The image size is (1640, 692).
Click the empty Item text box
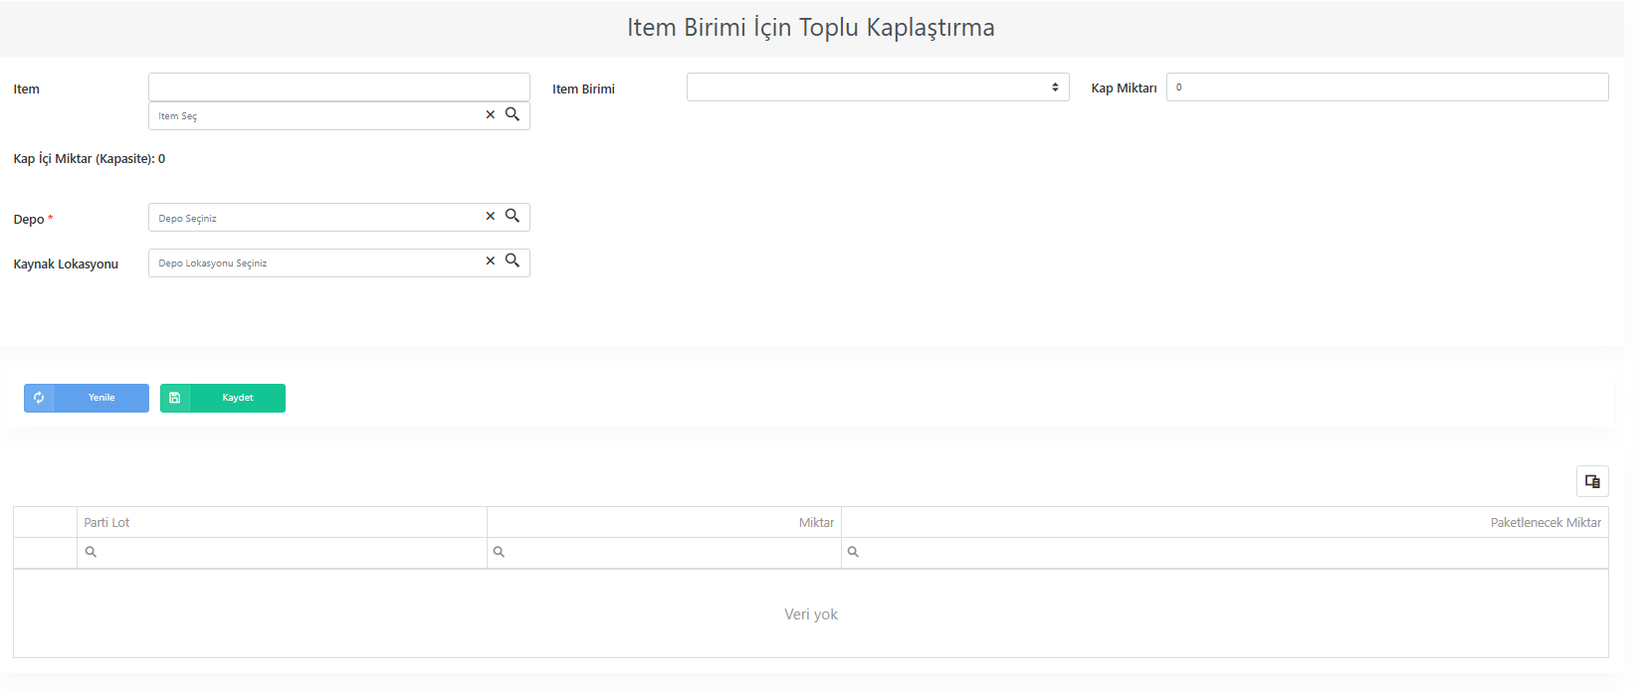coord(339,87)
